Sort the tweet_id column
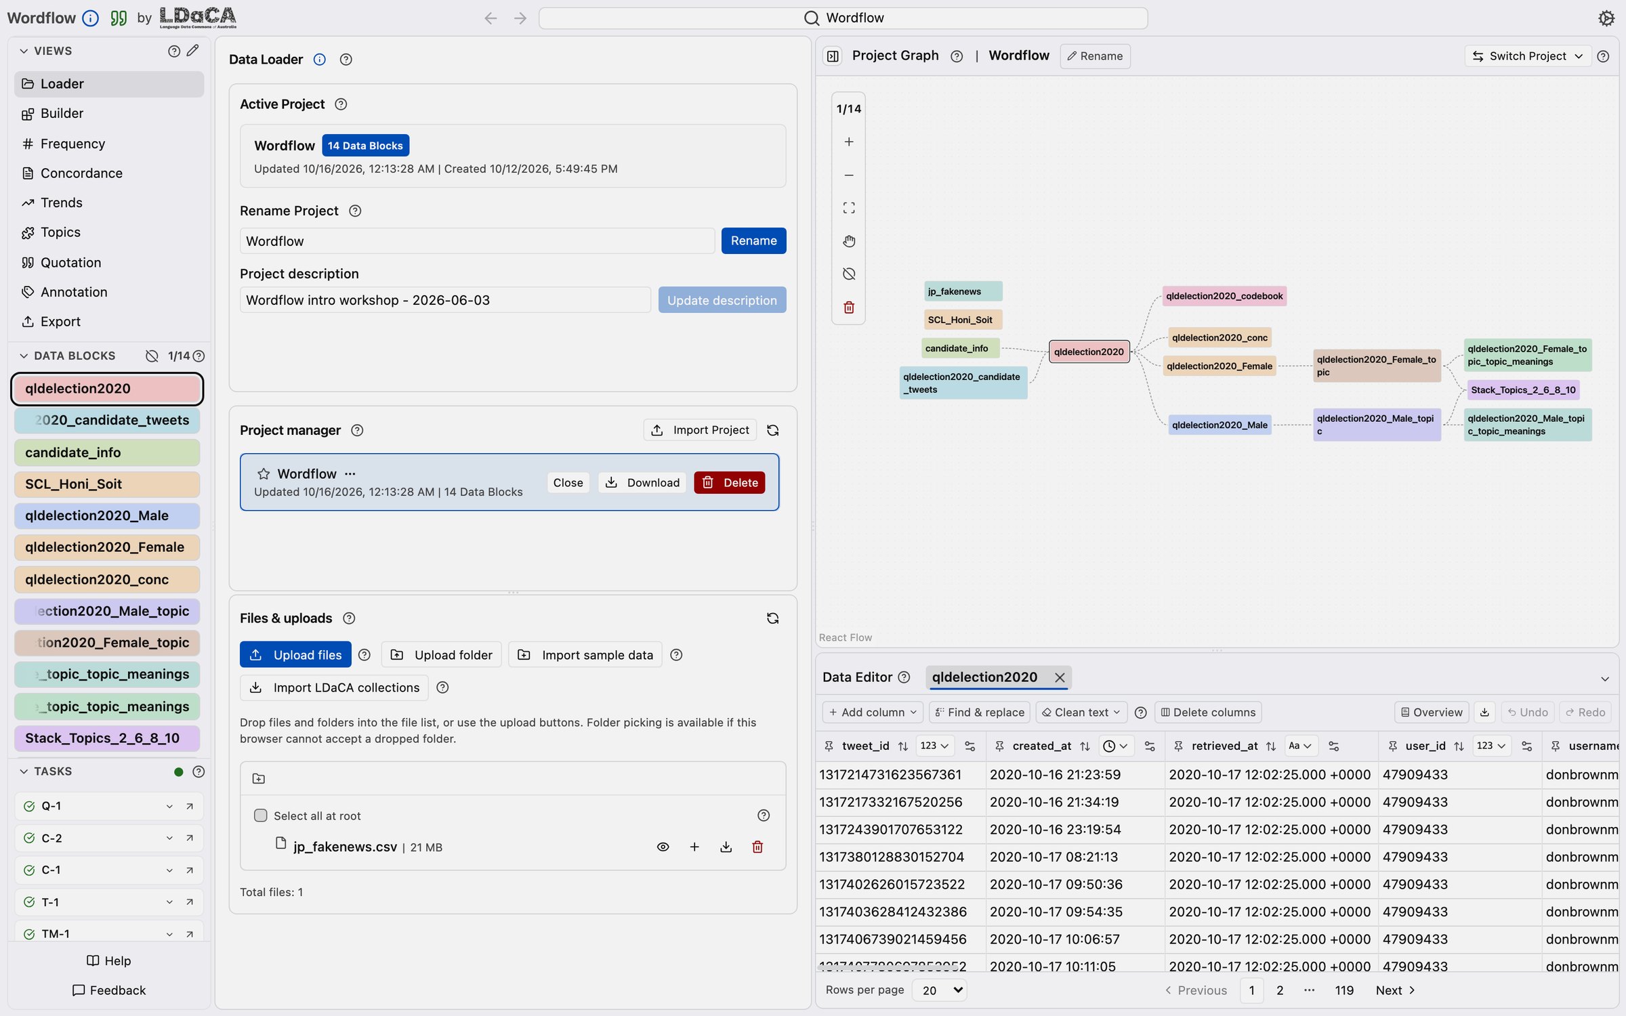 click(902, 746)
